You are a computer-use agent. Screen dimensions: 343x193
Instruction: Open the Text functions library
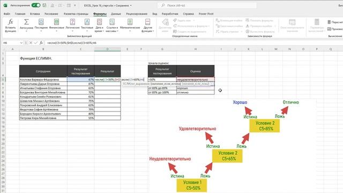pyautogui.click(x=87, y=26)
